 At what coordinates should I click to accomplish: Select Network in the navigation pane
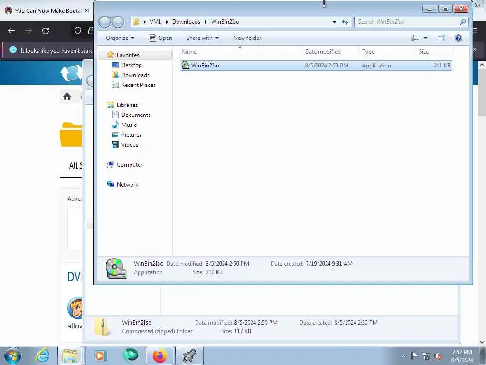127,185
